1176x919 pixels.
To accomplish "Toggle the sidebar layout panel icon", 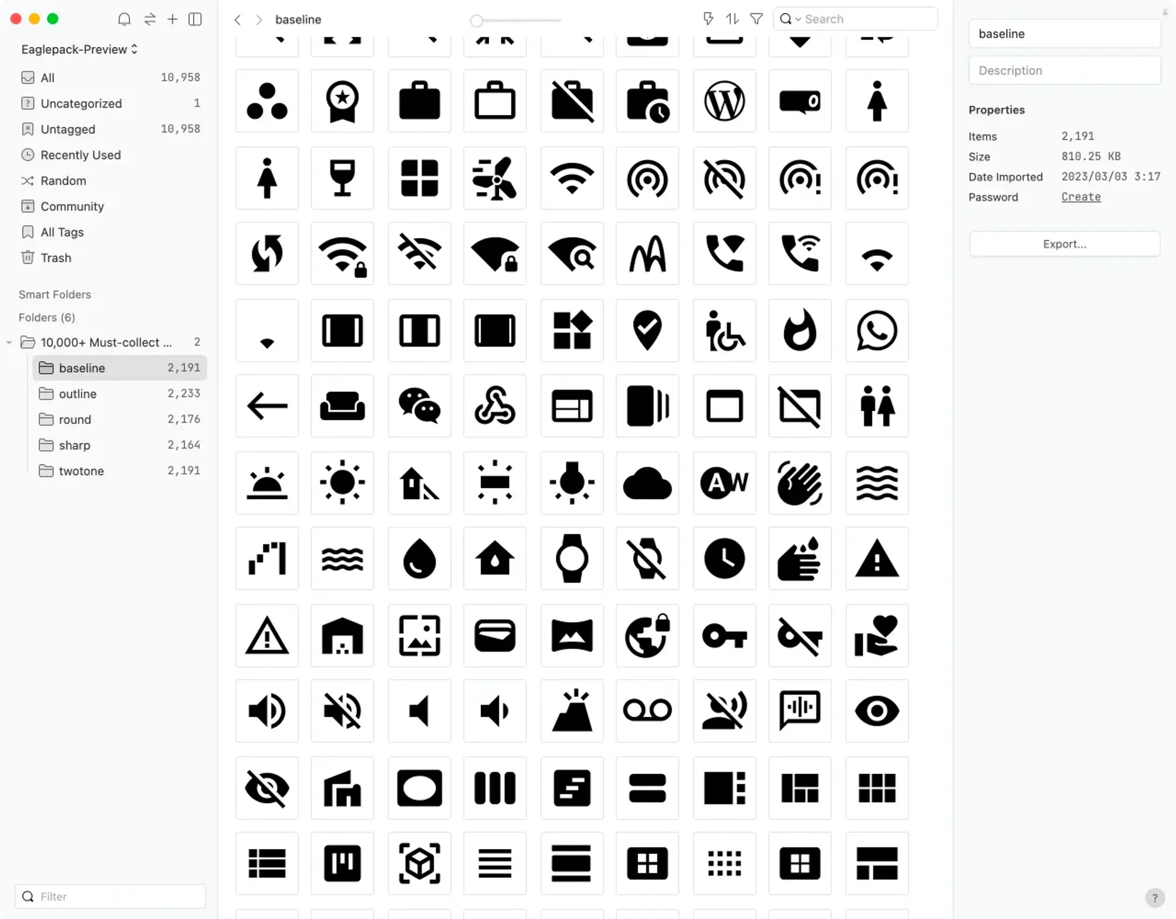I will pos(195,19).
